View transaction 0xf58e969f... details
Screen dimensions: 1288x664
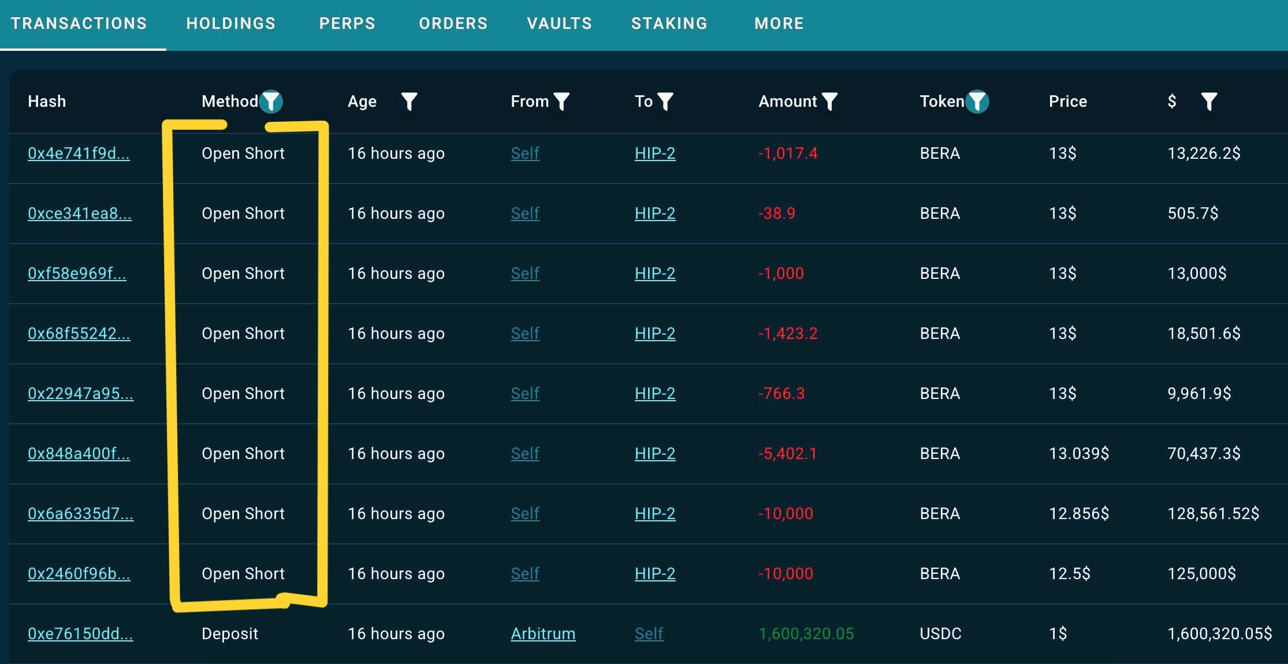click(77, 274)
